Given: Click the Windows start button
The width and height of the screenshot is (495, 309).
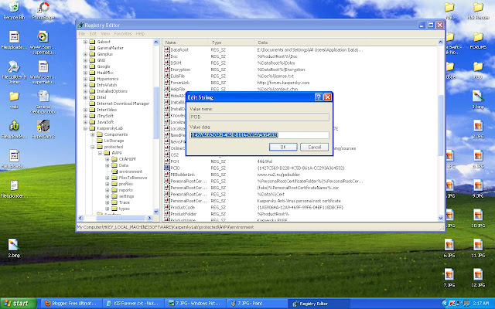Looking at the screenshot, I should click(x=19, y=304).
